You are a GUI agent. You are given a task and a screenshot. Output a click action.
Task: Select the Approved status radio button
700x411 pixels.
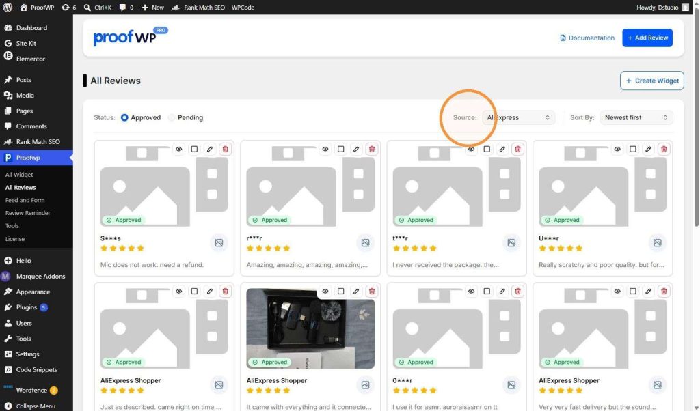(124, 117)
